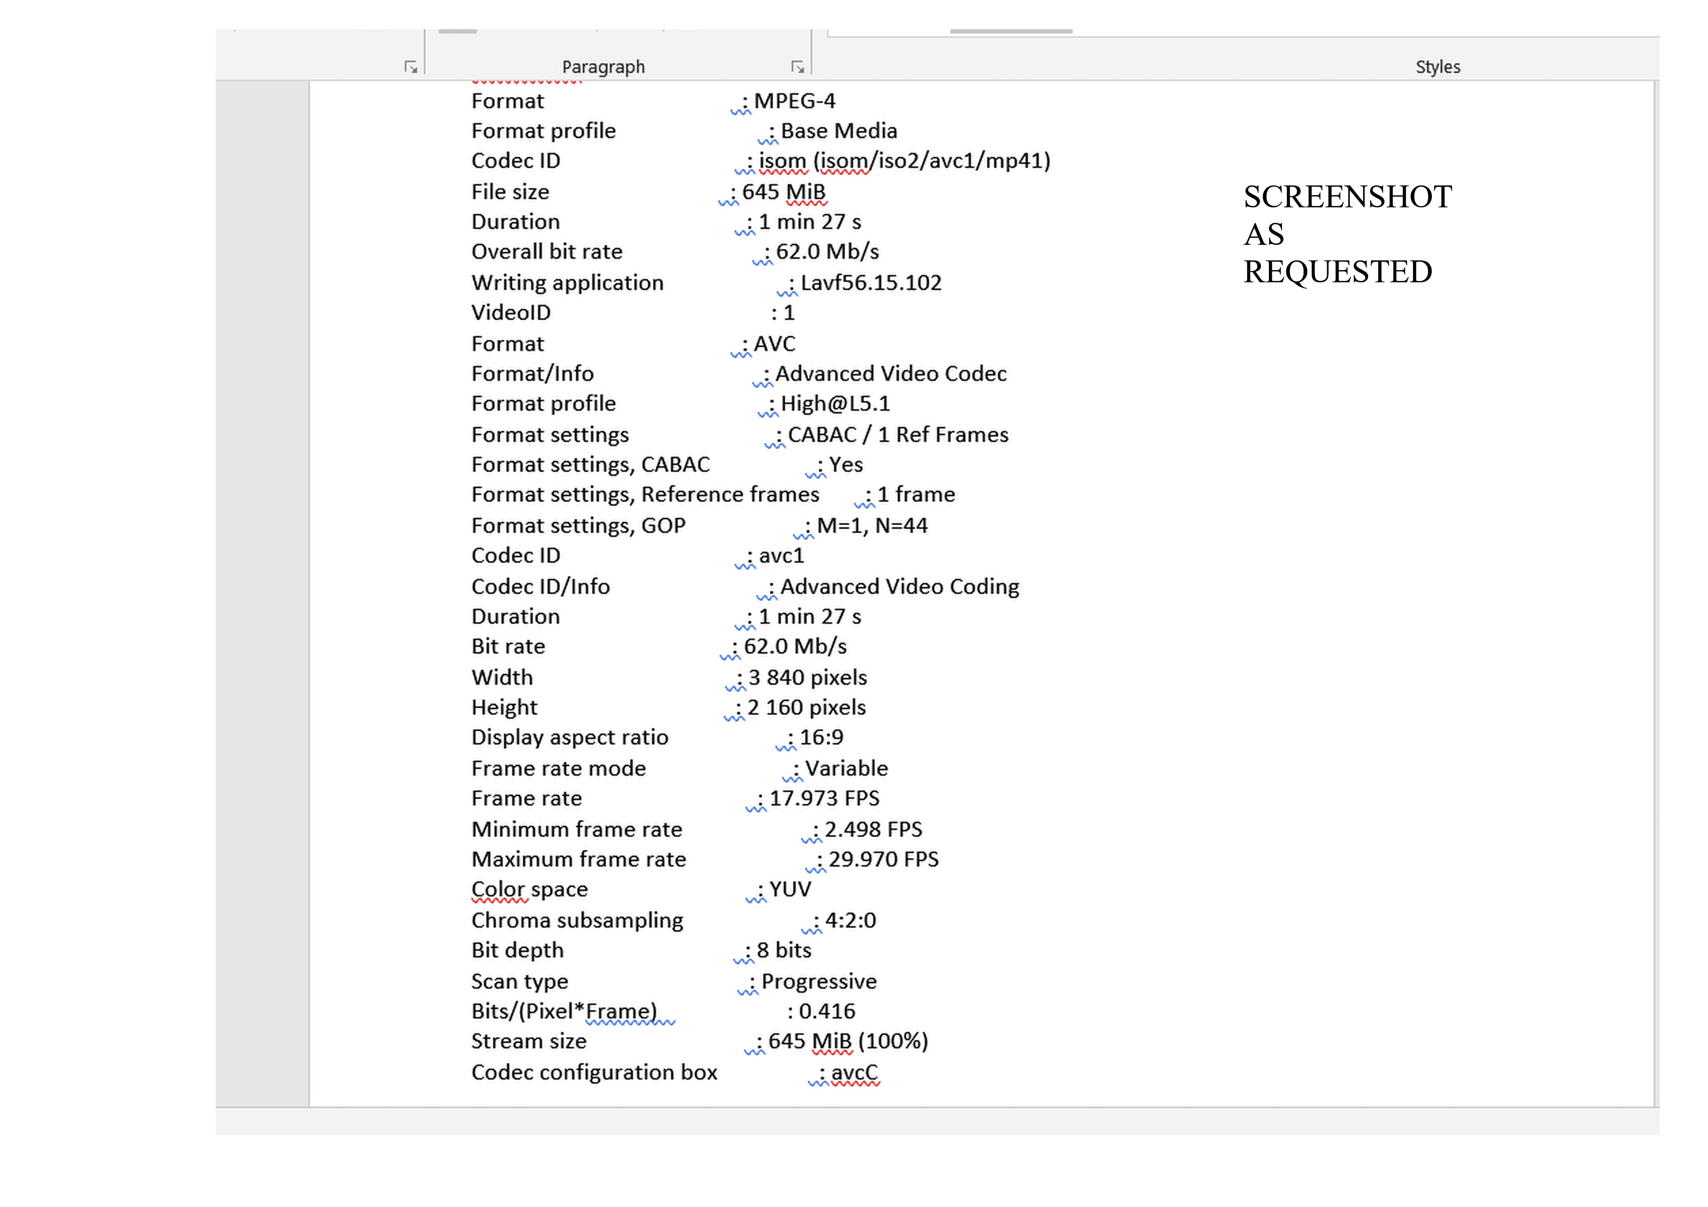
Task: Click 'Minimum frame rate' label
Action: pyautogui.click(x=576, y=829)
